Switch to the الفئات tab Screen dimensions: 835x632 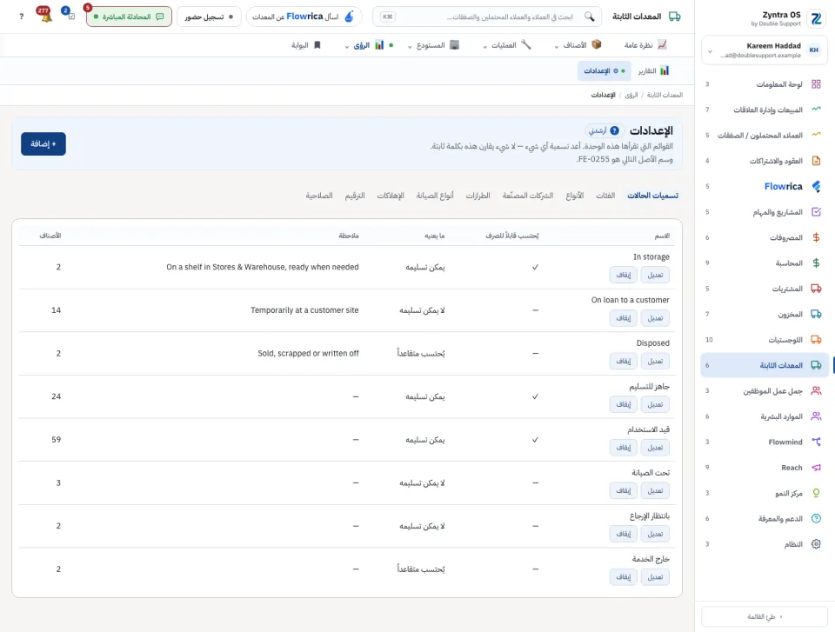point(605,196)
